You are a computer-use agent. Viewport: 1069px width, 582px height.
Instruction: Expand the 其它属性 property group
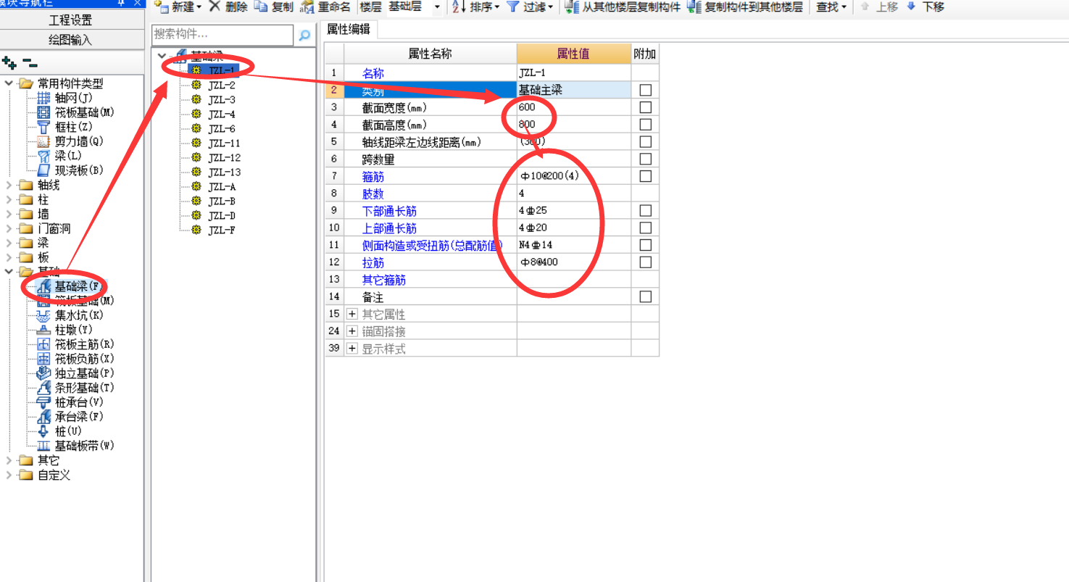point(352,315)
